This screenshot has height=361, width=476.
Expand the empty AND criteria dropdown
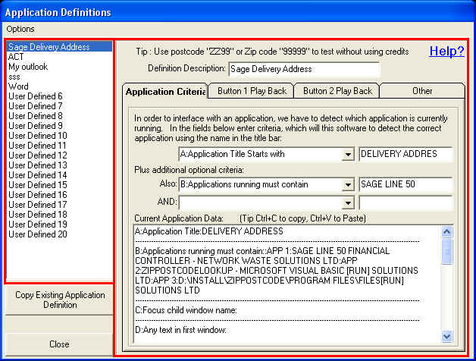348,203
